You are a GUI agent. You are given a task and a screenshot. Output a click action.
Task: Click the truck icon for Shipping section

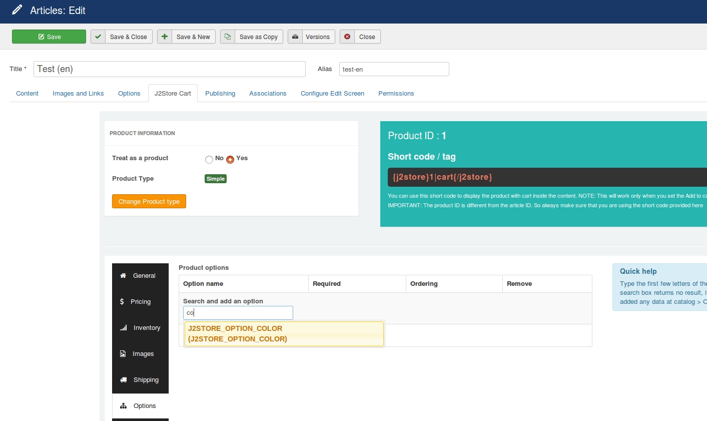click(123, 380)
